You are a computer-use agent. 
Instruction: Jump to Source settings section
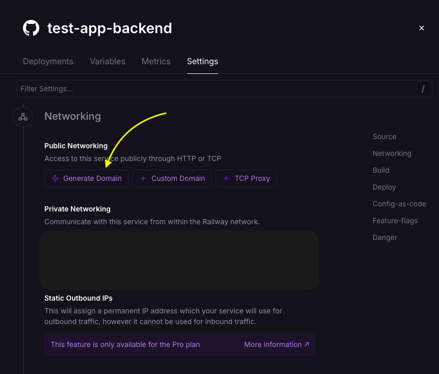point(384,137)
